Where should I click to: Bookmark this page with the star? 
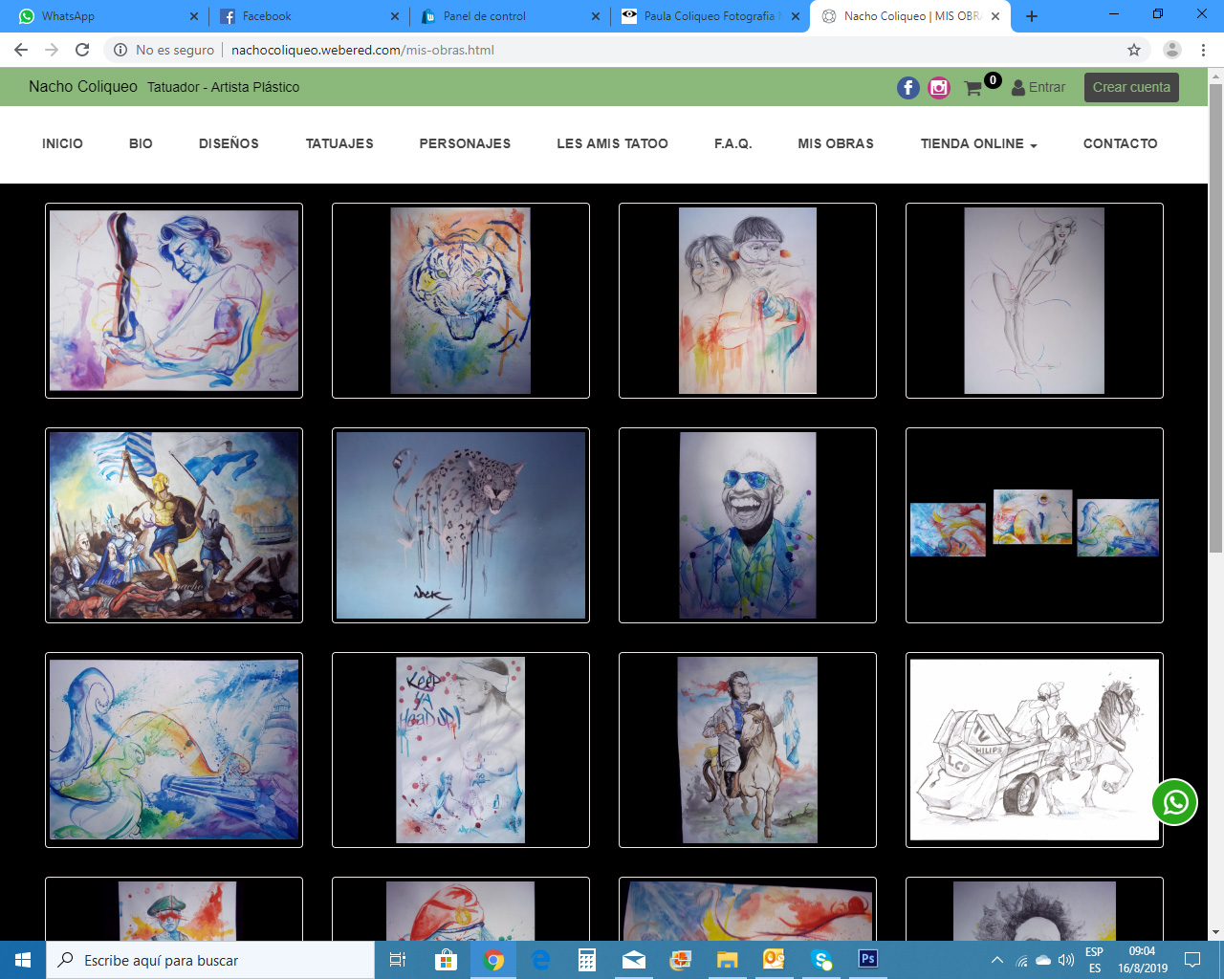click(1134, 50)
